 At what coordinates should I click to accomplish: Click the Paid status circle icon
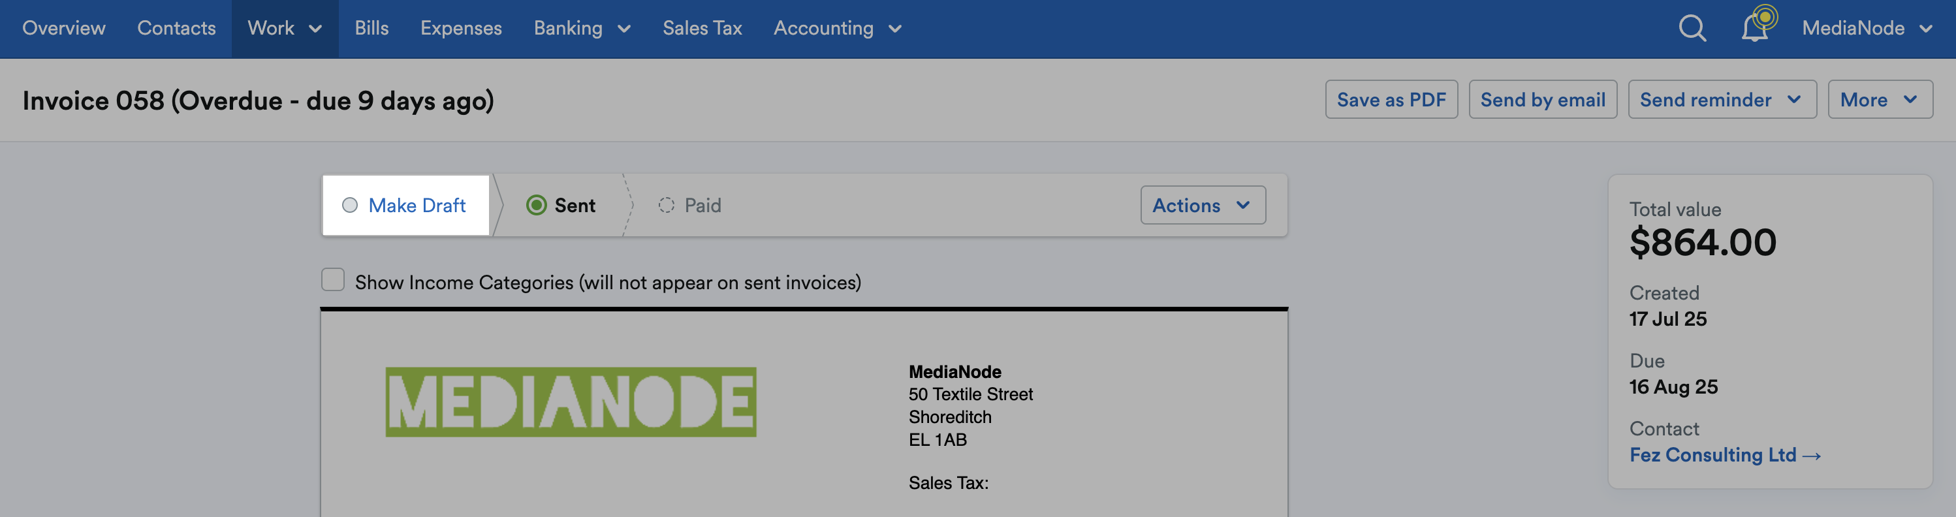(x=668, y=205)
